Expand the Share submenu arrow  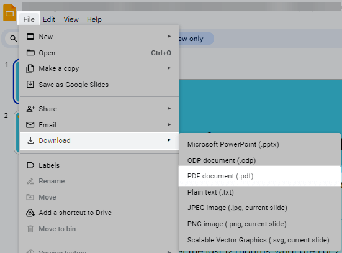tap(169, 108)
